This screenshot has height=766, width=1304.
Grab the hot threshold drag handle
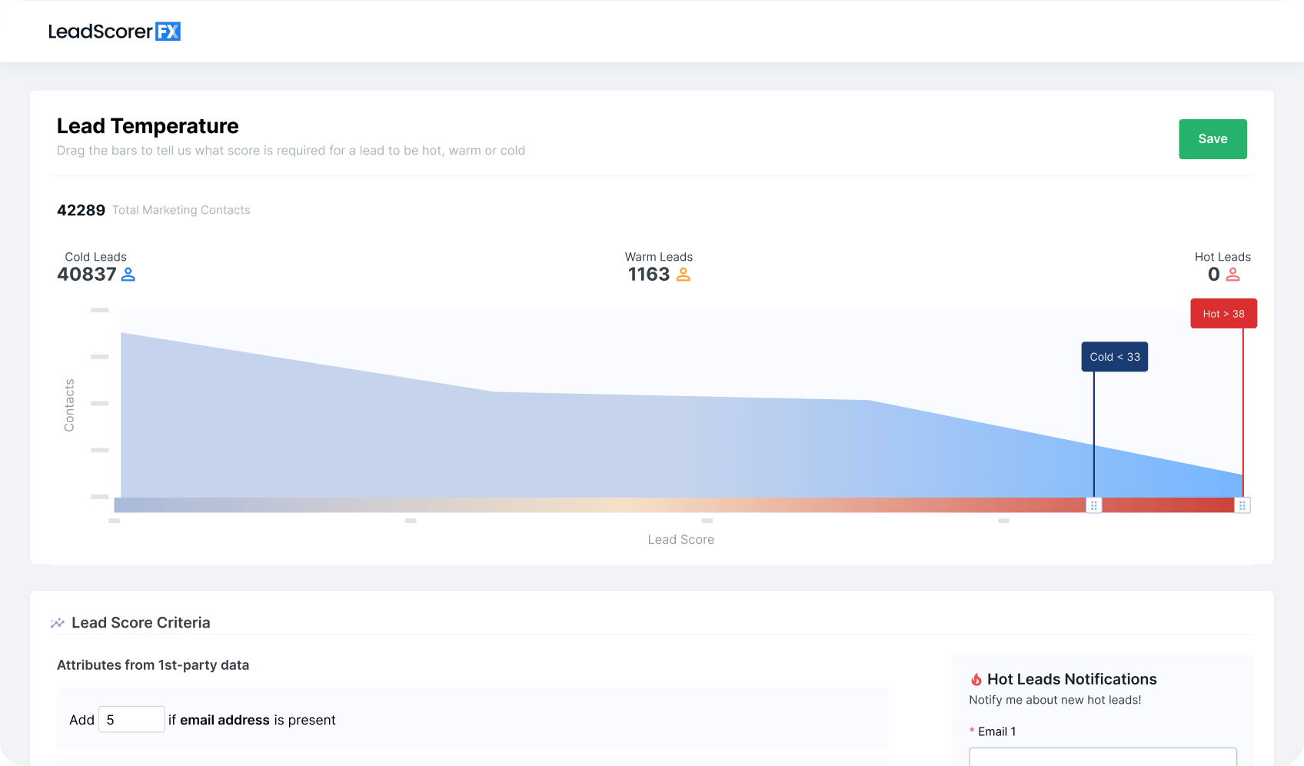(x=1242, y=505)
